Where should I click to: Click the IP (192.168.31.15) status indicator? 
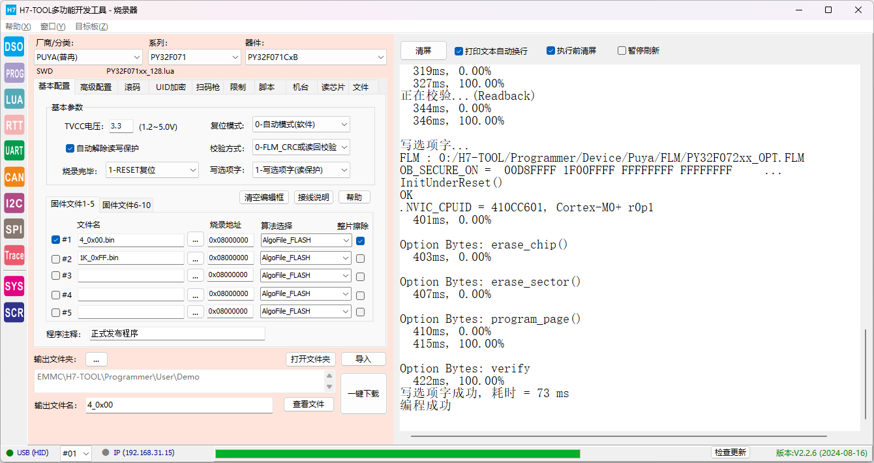tap(138, 453)
